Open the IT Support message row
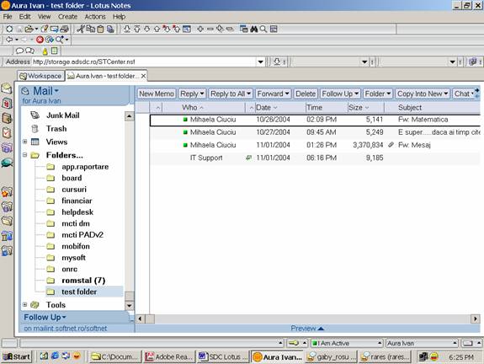 (315, 158)
